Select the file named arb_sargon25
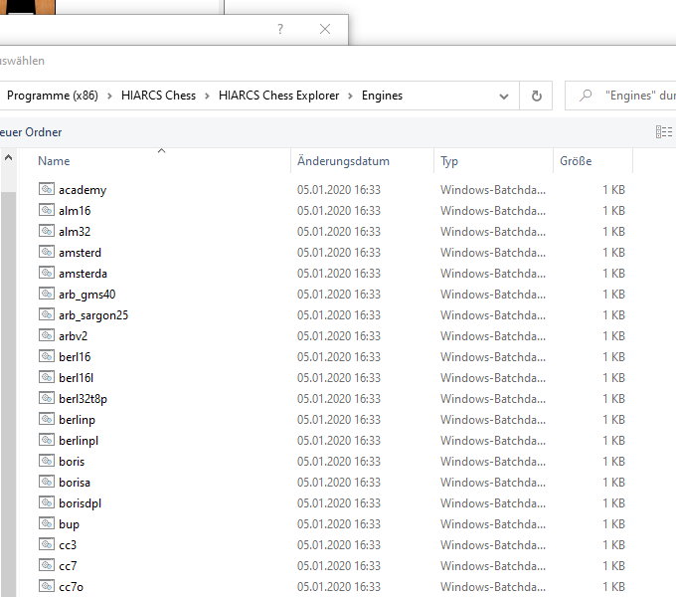676x597 pixels. coord(93,315)
